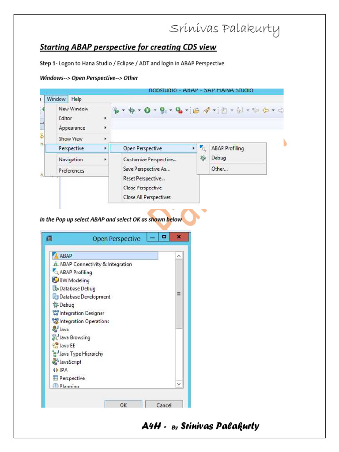
Task: Click the yellow Back arrow toolbar icon
Action: pyautogui.click(x=265, y=110)
